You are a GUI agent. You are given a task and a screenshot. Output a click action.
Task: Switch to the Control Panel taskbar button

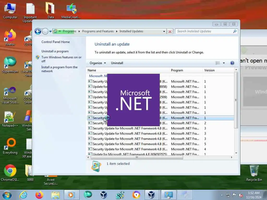[168, 195]
